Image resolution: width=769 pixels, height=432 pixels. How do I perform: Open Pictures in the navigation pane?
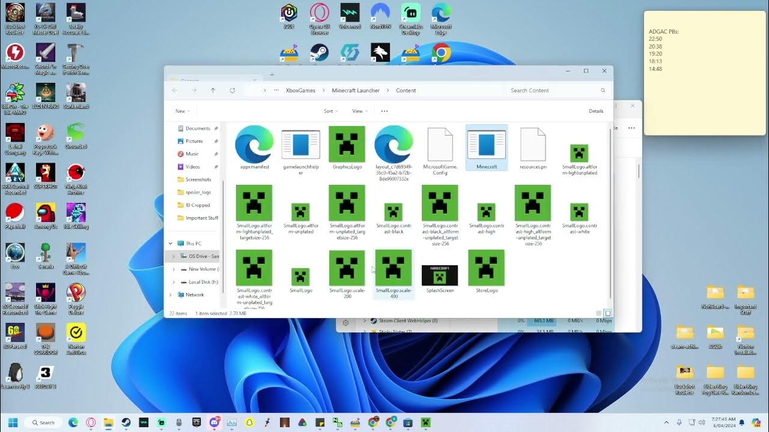194,141
